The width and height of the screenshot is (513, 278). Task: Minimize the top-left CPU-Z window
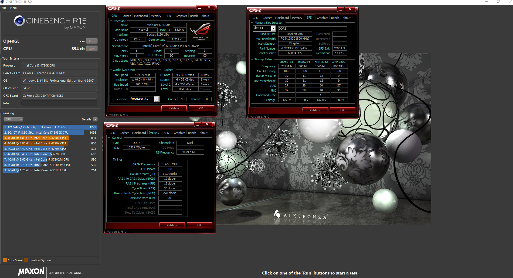[x=199, y=8]
